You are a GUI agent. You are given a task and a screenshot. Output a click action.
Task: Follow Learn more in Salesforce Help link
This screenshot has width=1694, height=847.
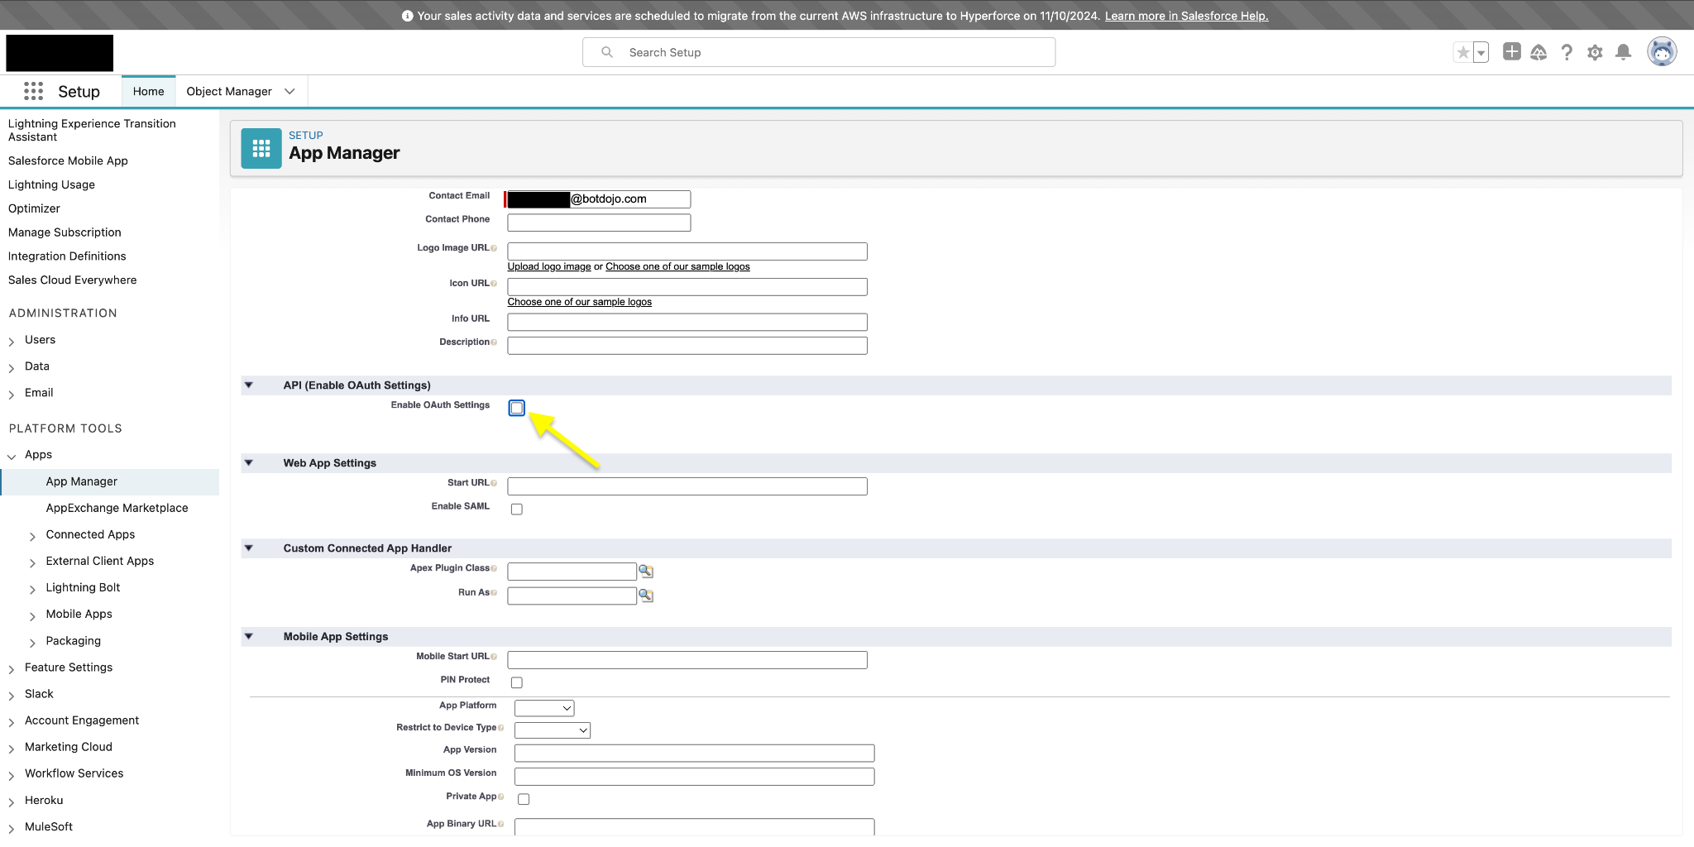[x=1186, y=16]
